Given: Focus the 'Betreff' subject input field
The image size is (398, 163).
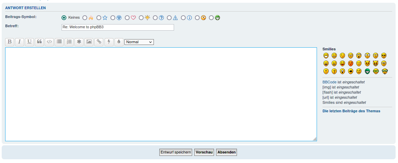Looking at the screenshot, I should click(118, 27).
